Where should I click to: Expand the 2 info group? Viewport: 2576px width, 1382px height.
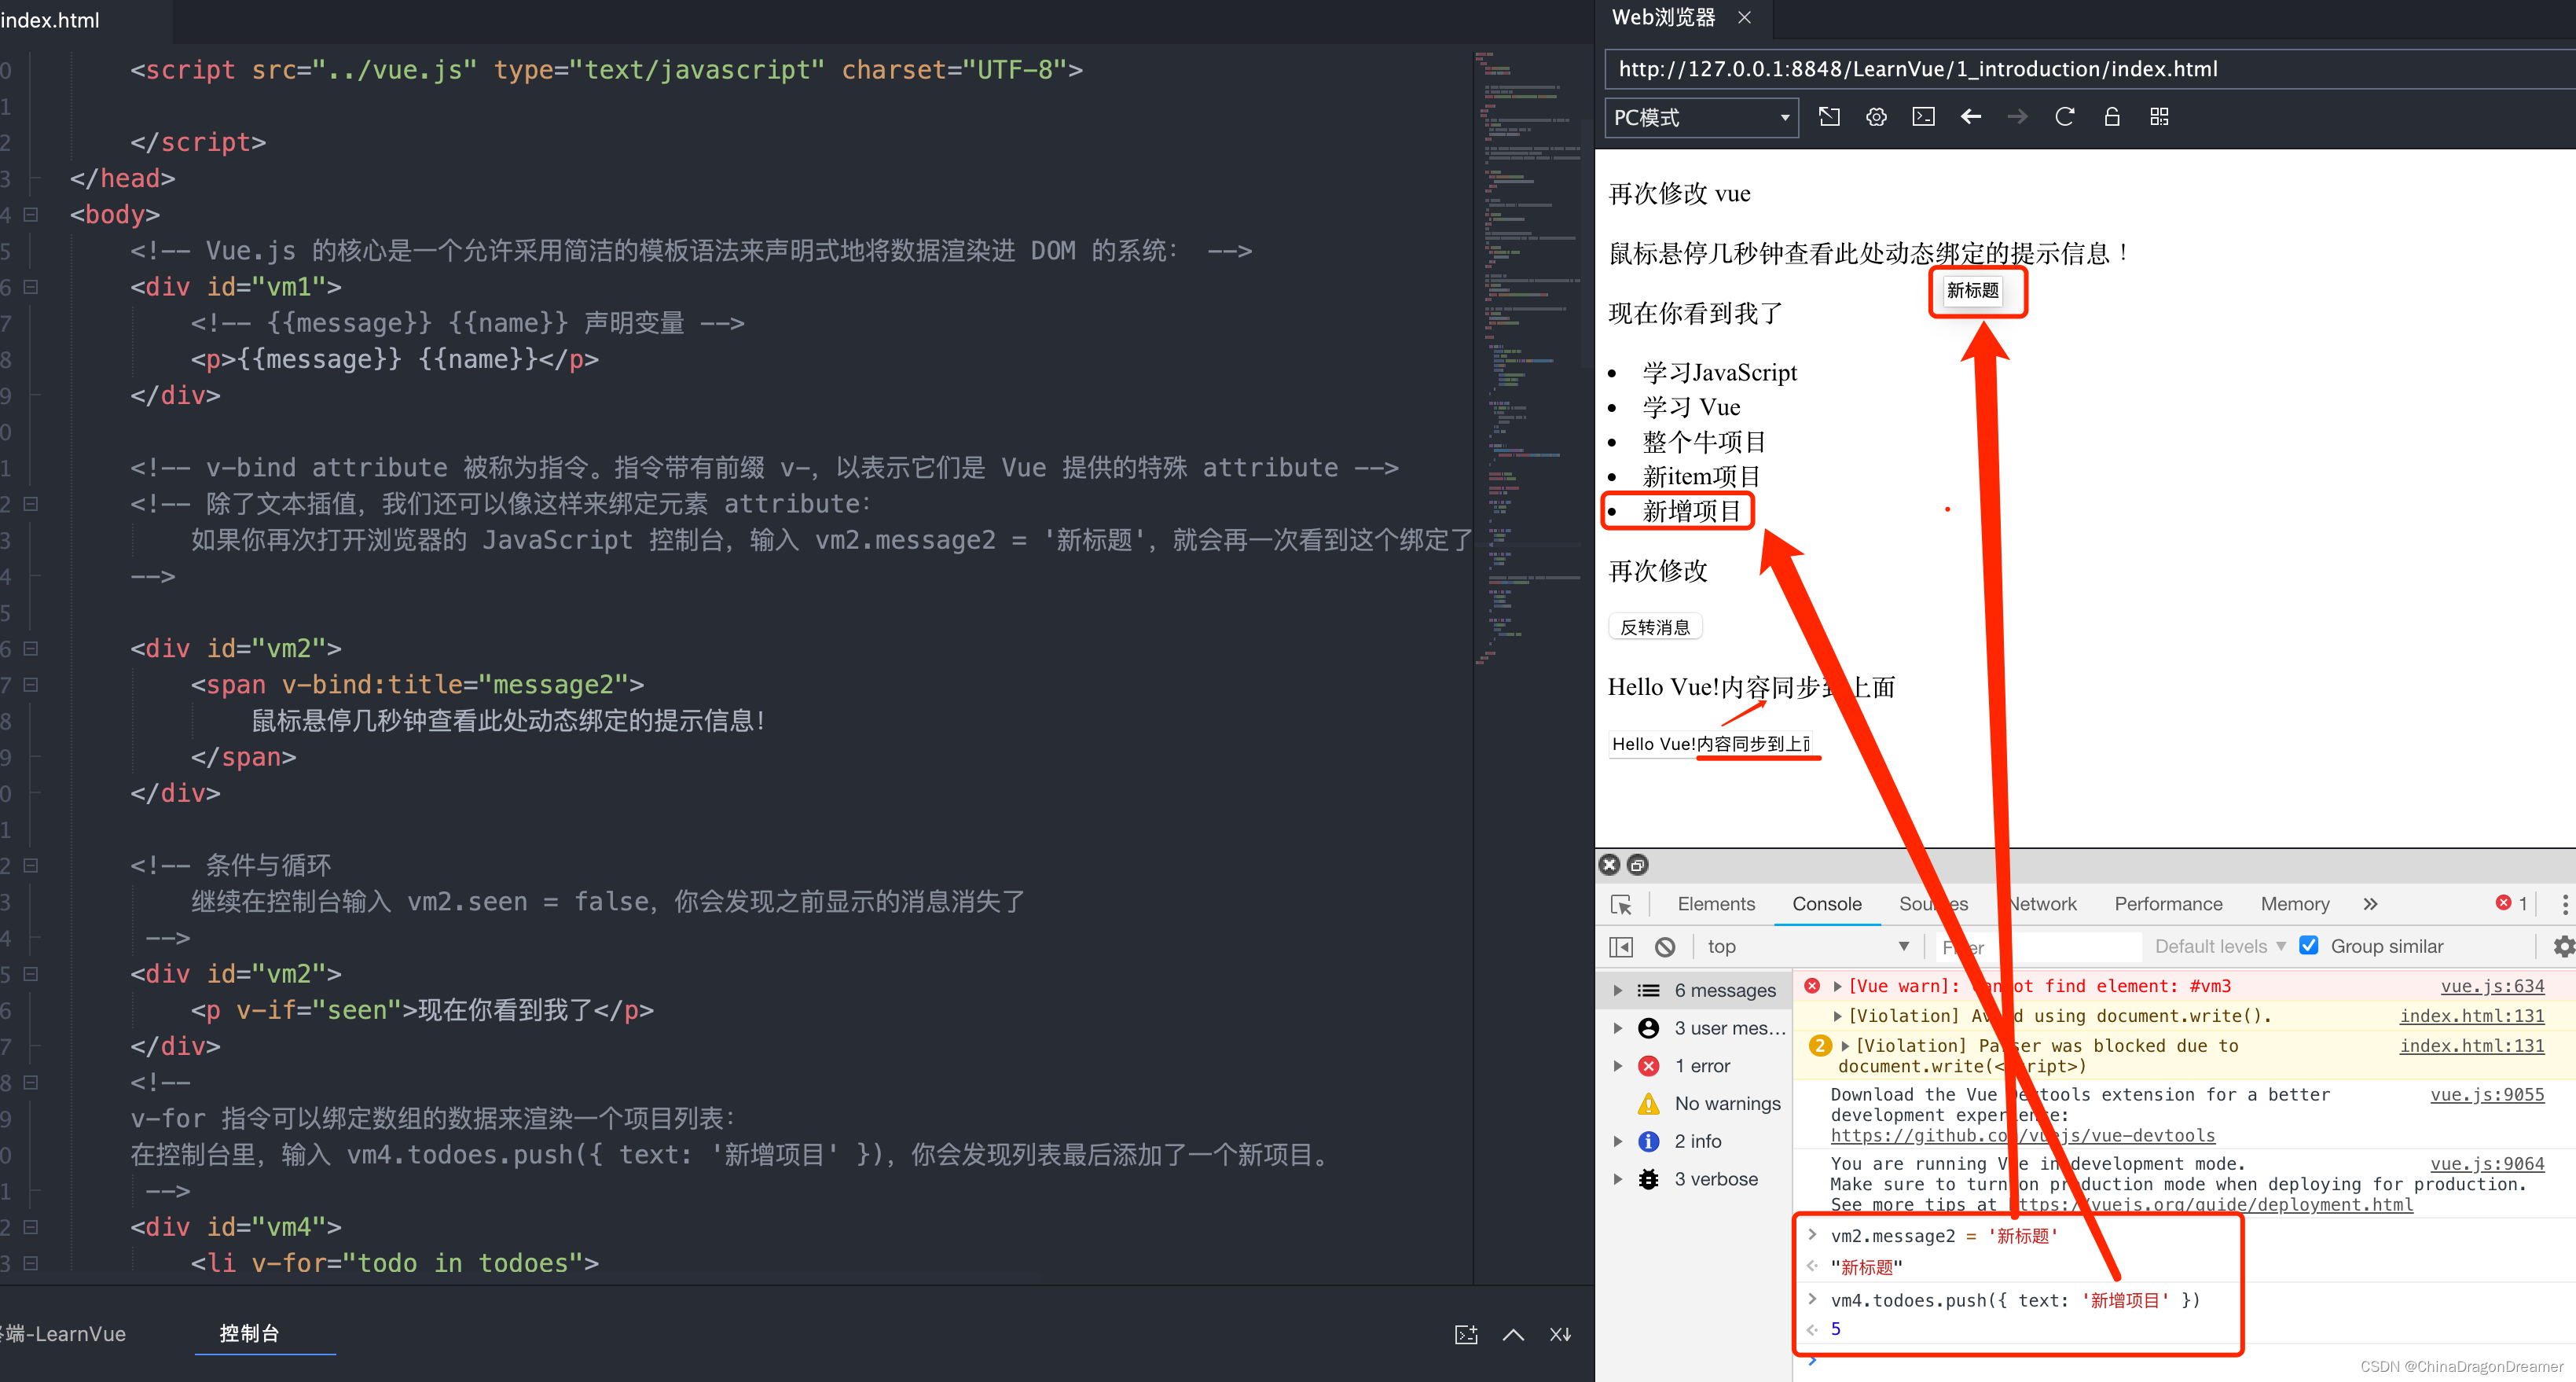click(1618, 1141)
